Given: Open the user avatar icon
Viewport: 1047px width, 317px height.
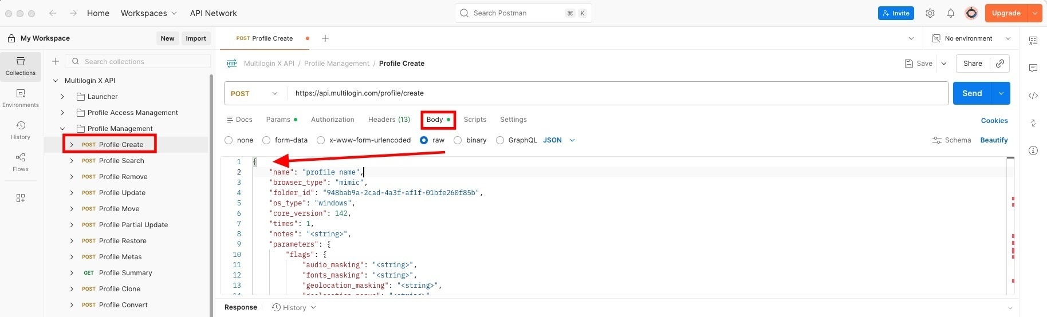Looking at the screenshot, I should (x=971, y=13).
